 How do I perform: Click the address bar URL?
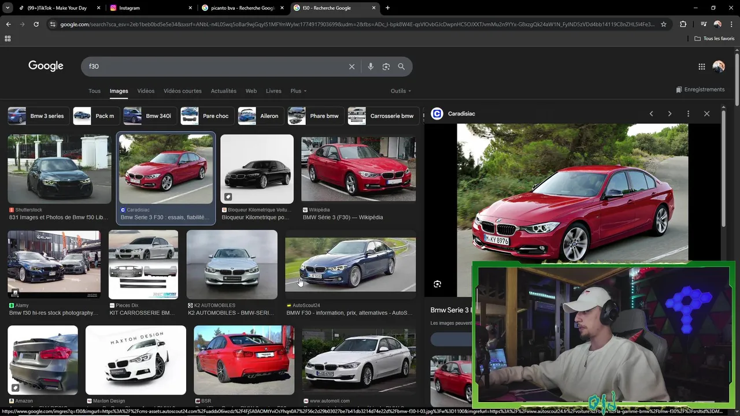point(357,24)
